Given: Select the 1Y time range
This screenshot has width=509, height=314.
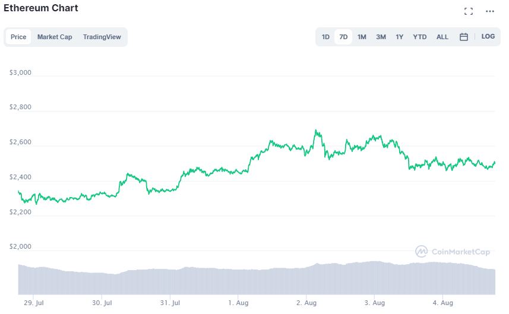Looking at the screenshot, I should [400, 37].
